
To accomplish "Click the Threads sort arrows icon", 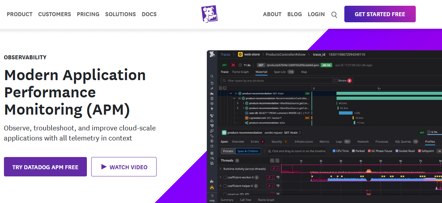I will (277, 161).
